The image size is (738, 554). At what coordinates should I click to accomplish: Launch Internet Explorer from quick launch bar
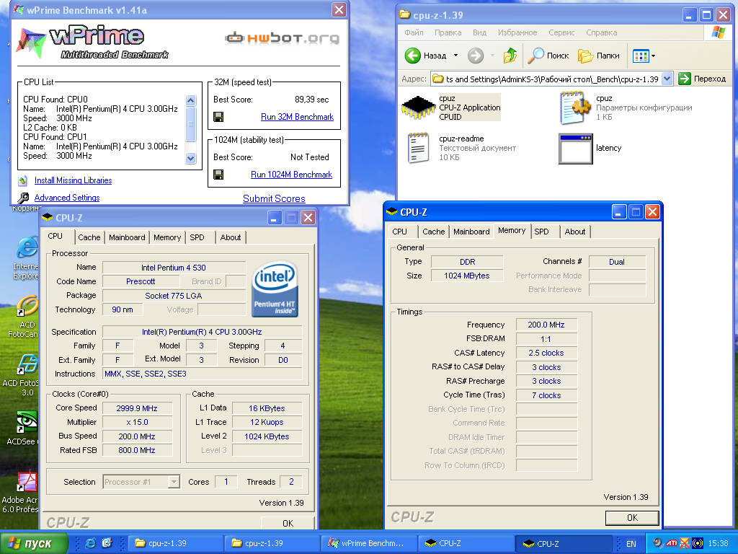(90, 543)
